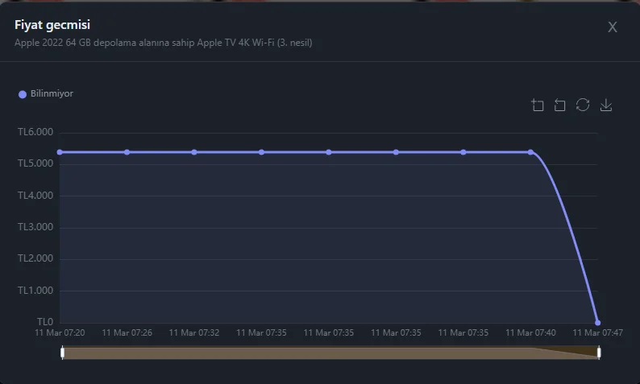Click the left handle of the zoom slider

tap(62, 353)
